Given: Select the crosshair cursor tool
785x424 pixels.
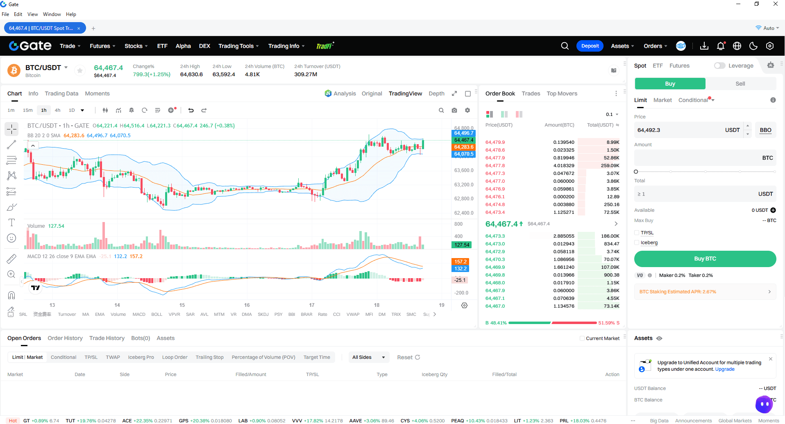Looking at the screenshot, I should [x=11, y=129].
